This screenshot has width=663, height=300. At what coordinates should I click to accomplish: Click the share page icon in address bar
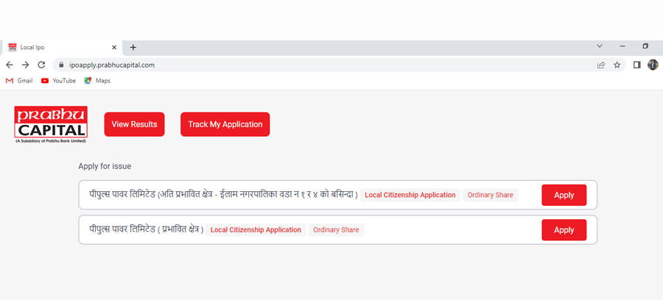(601, 65)
